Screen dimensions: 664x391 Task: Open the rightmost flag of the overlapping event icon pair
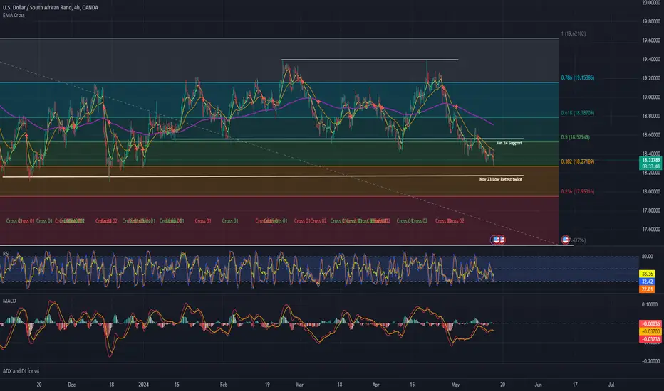coord(502,240)
